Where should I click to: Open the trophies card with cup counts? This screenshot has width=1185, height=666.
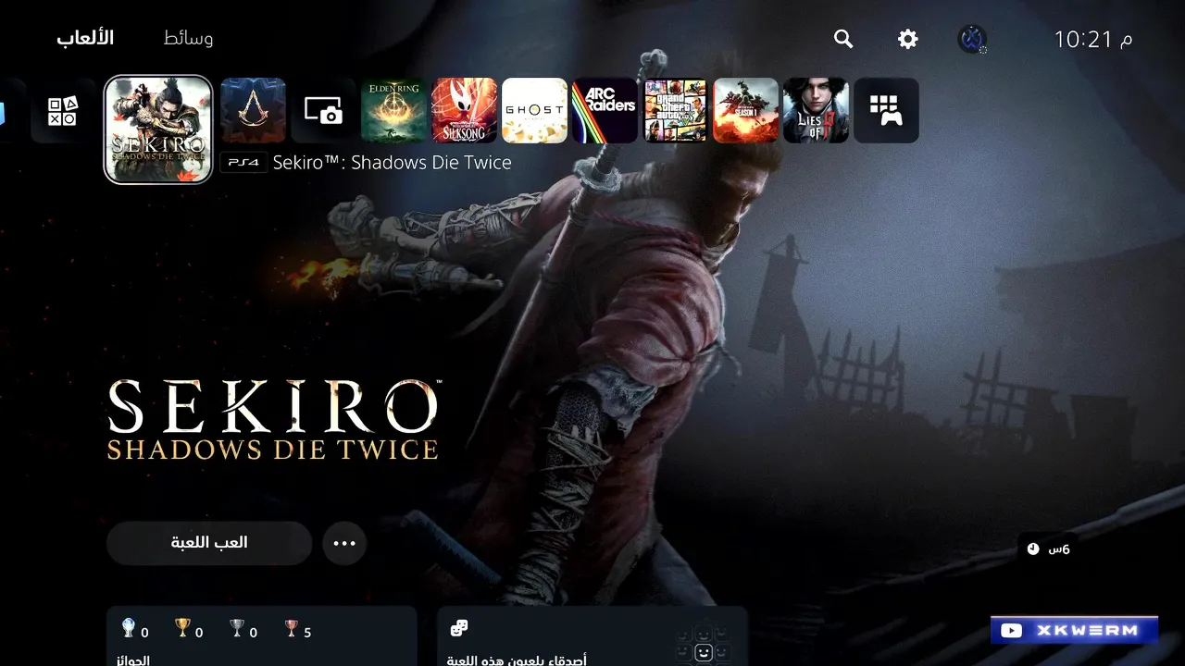tap(262, 636)
